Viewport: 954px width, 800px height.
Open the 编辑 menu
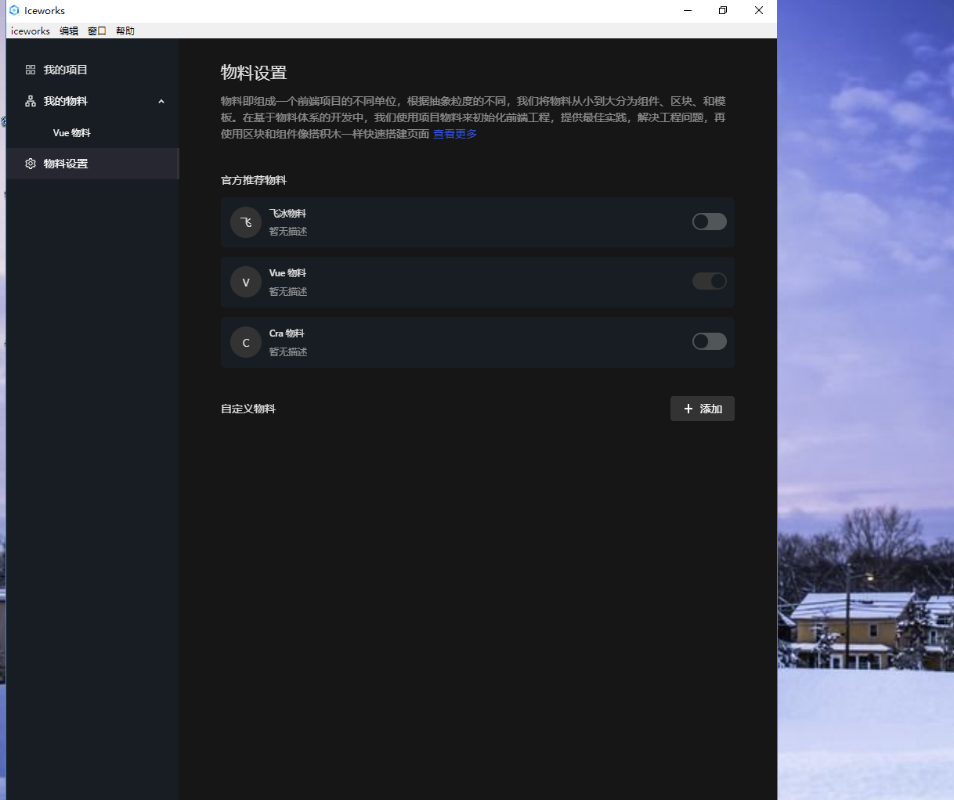[68, 31]
